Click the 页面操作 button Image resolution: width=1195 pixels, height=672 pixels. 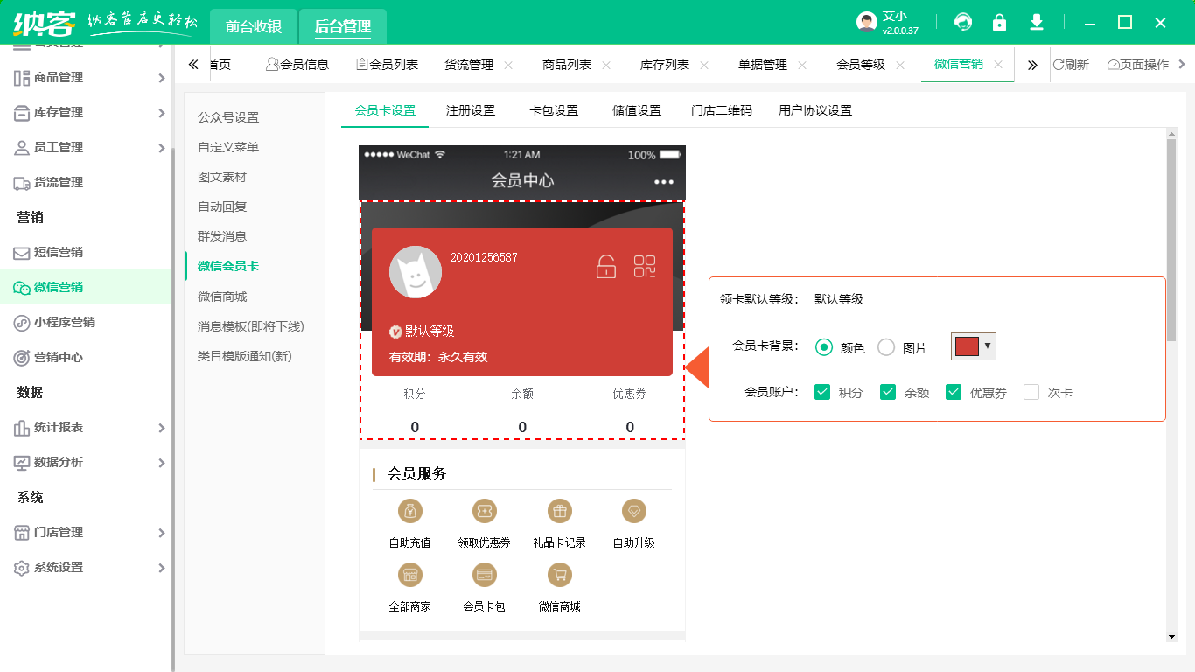point(1136,64)
